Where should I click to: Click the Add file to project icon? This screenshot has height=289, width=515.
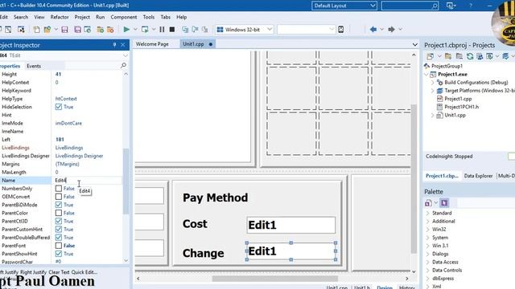click(x=100, y=30)
